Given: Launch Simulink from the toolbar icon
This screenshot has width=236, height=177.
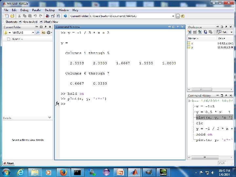Looking at the screenshot, I should pyautogui.click(x=48, y=16).
